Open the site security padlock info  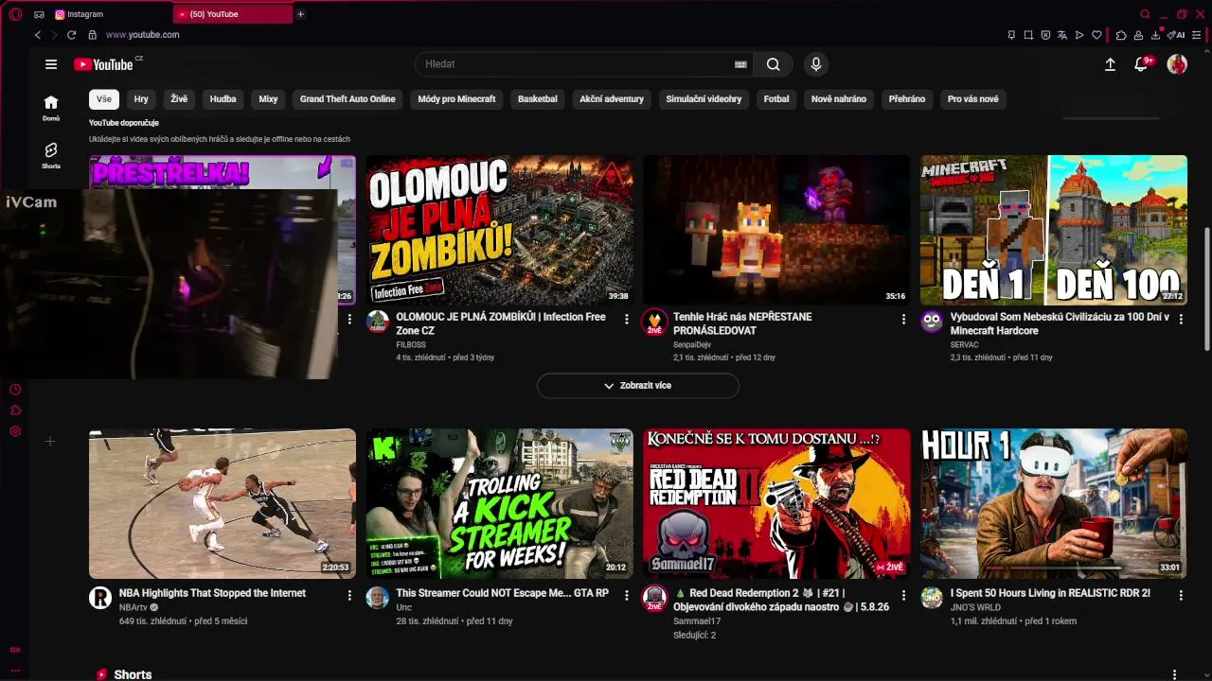92,35
